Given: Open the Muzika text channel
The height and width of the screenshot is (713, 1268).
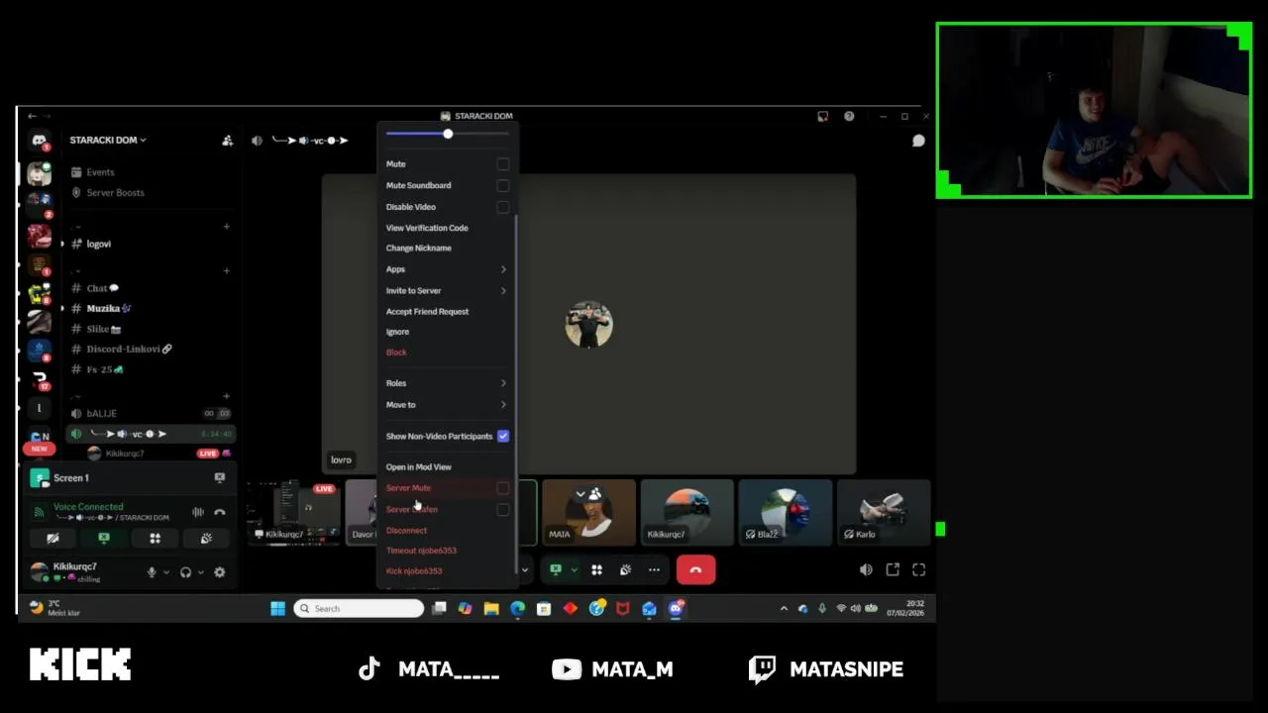Looking at the screenshot, I should (109, 308).
